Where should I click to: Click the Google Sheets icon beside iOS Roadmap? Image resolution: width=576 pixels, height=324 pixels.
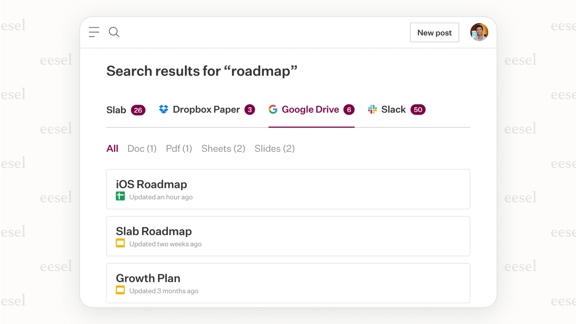120,196
